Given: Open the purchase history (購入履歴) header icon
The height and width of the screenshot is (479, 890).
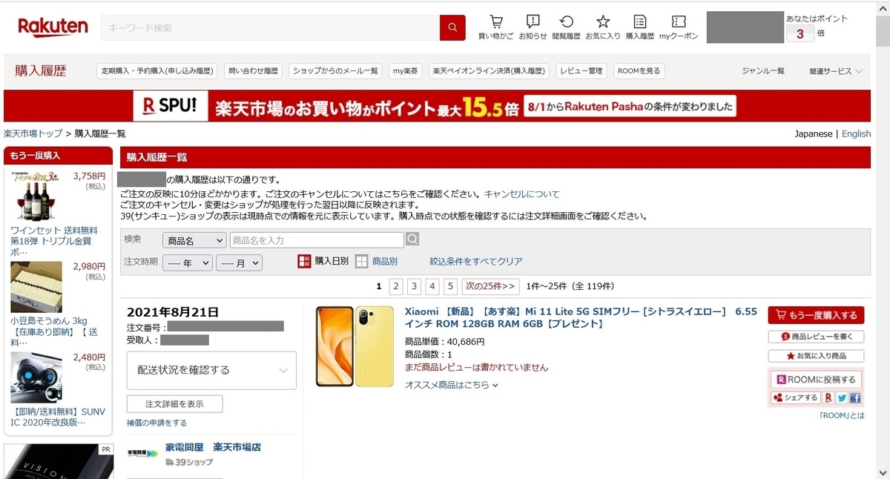Looking at the screenshot, I should pyautogui.click(x=640, y=27).
